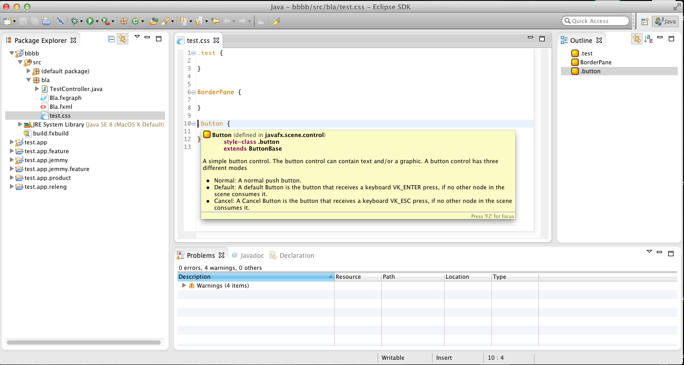Toggle Link with Editor in Package Explorer

point(123,39)
